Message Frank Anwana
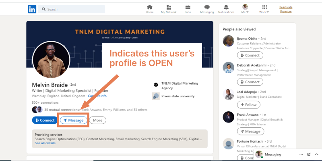 [250, 131]
